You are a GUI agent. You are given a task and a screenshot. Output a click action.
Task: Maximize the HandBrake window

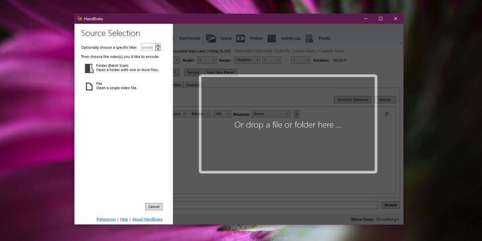pyautogui.click(x=380, y=18)
